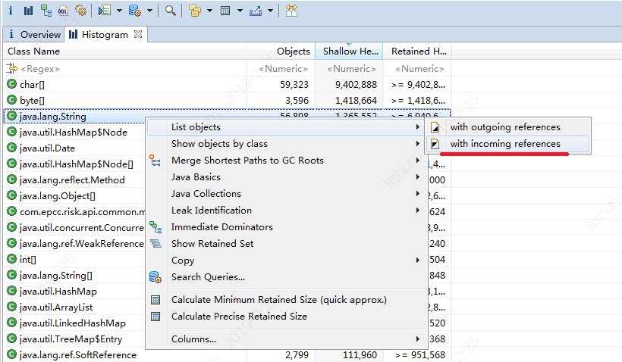The width and height of the screenshot is (622, 362).
Task: Click the group result by icon
Action: click(x=194, y=11)
